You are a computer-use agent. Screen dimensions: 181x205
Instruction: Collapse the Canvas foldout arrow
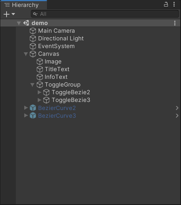[26, 54]
